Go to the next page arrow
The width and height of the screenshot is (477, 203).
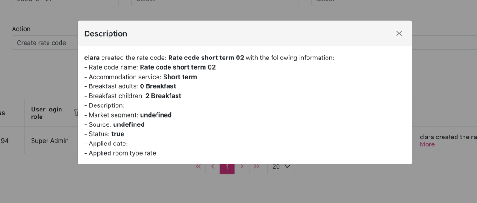tap(242, 167)
